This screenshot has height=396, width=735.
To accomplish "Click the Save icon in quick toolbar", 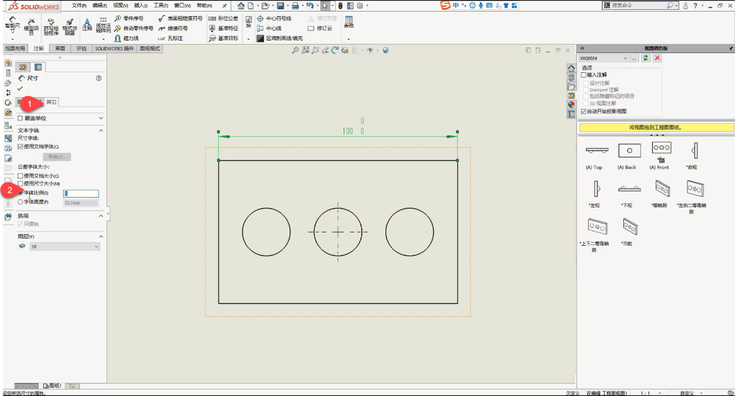I will 280,6.
